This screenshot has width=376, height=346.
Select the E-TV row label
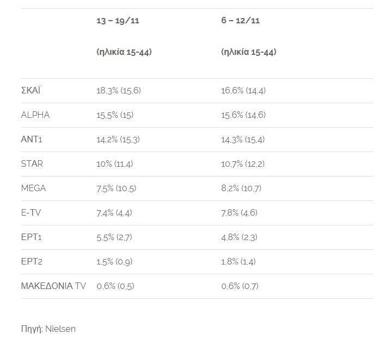[x=30, y=212]
